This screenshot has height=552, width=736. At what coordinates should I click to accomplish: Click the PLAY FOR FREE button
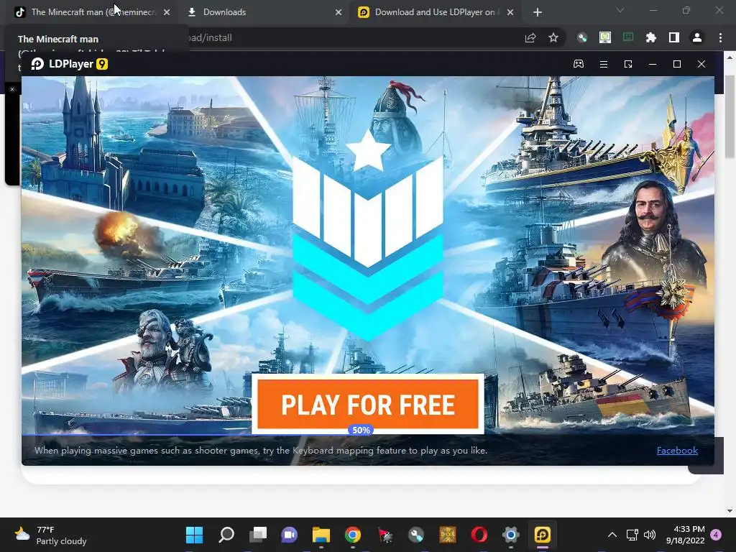coord(368,404)
